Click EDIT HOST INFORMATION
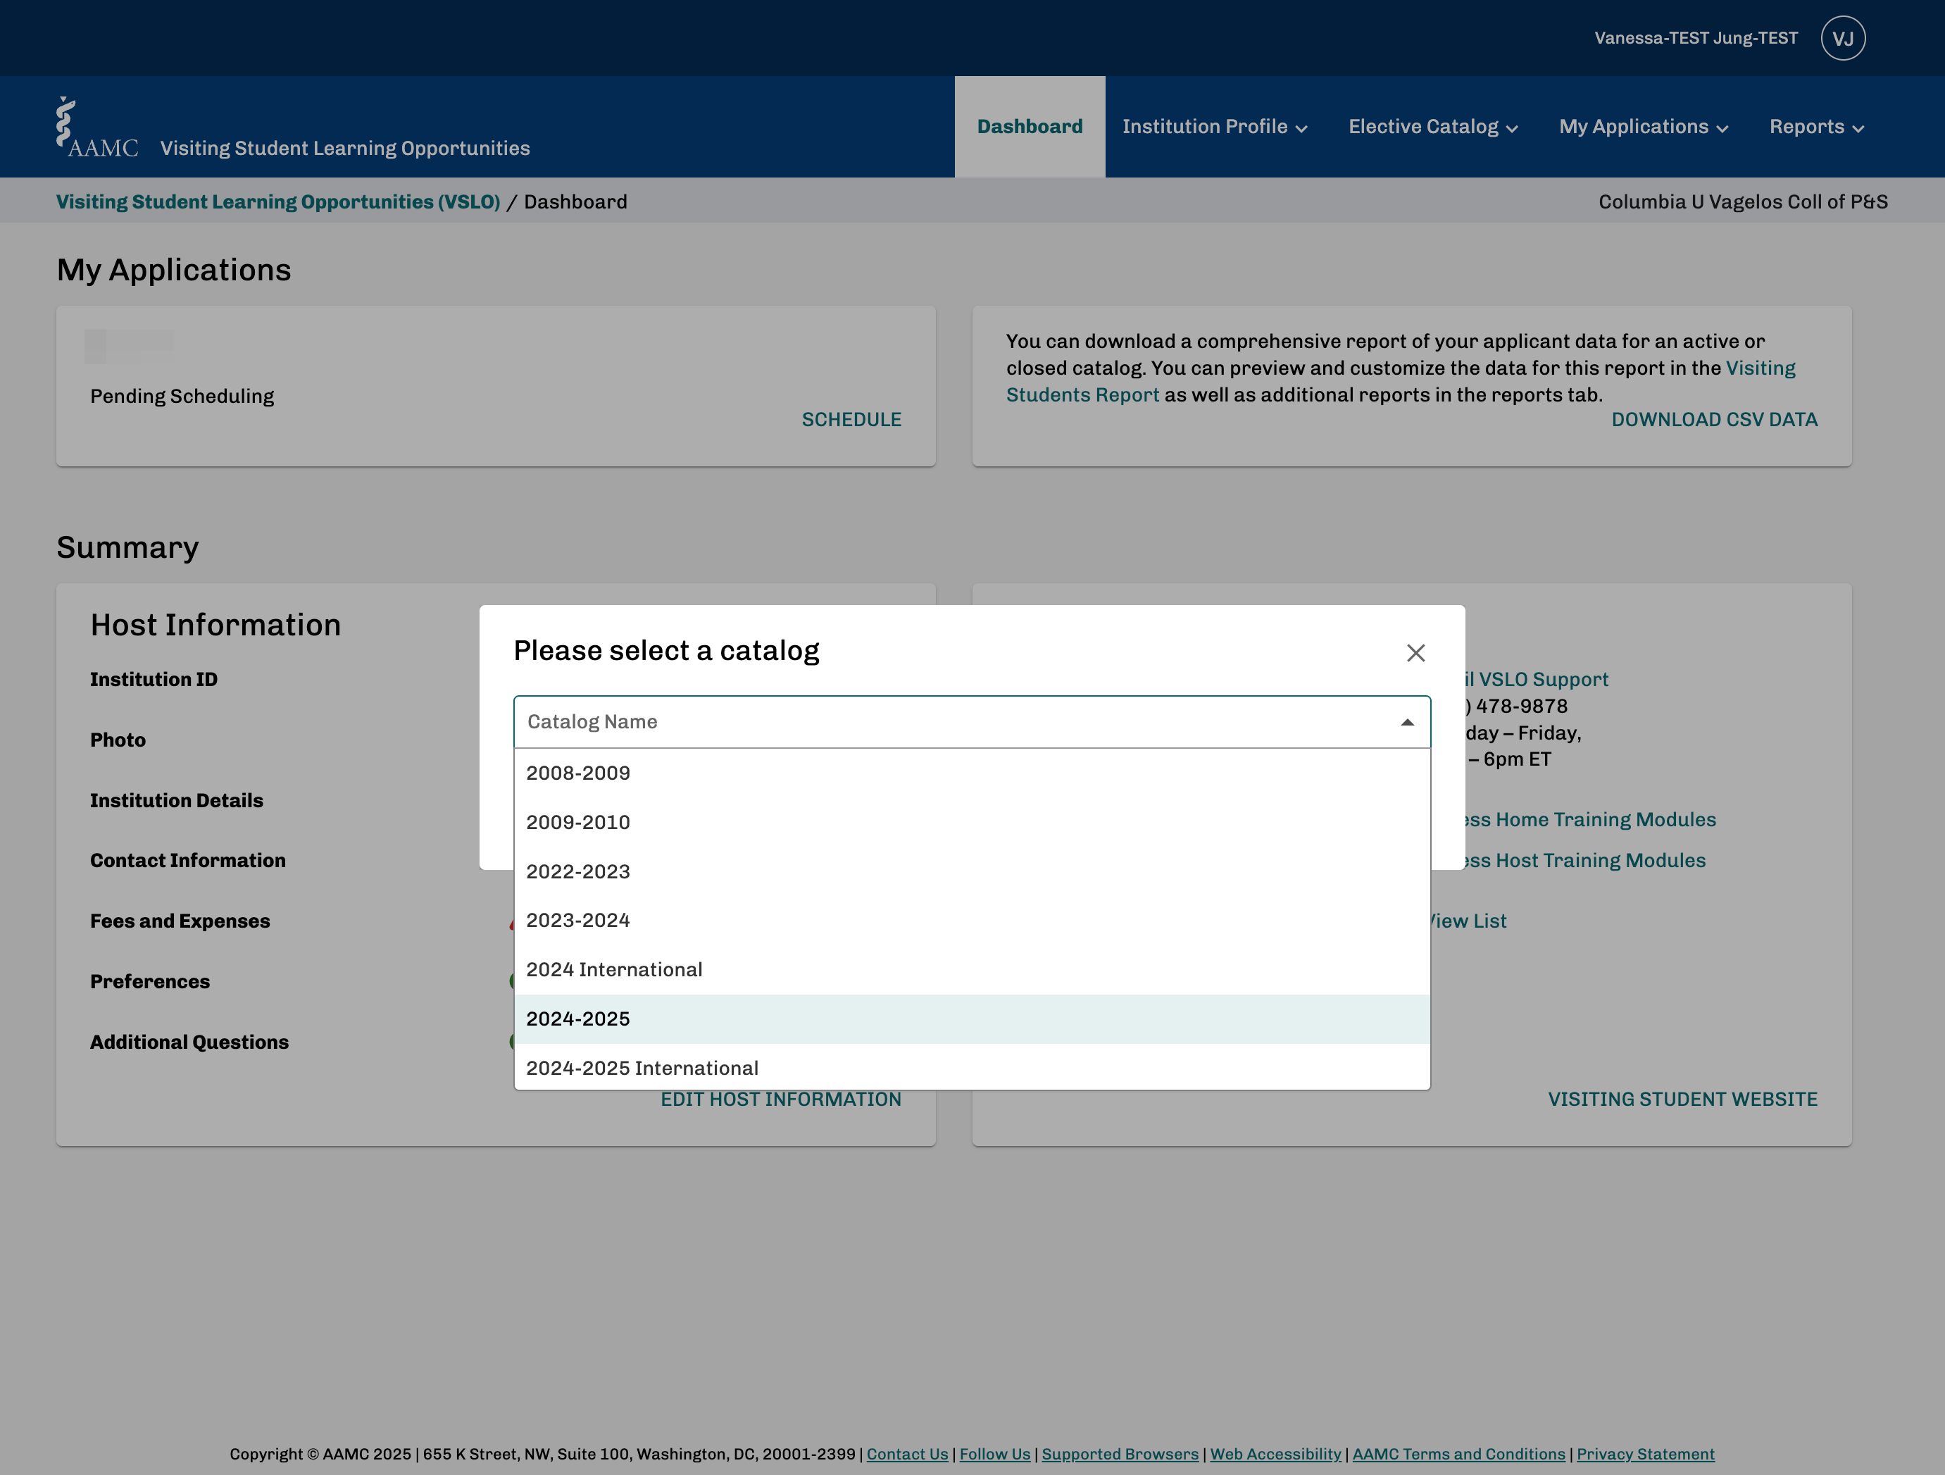This screenshot has width=1945, height=1475. [781, 1100]
